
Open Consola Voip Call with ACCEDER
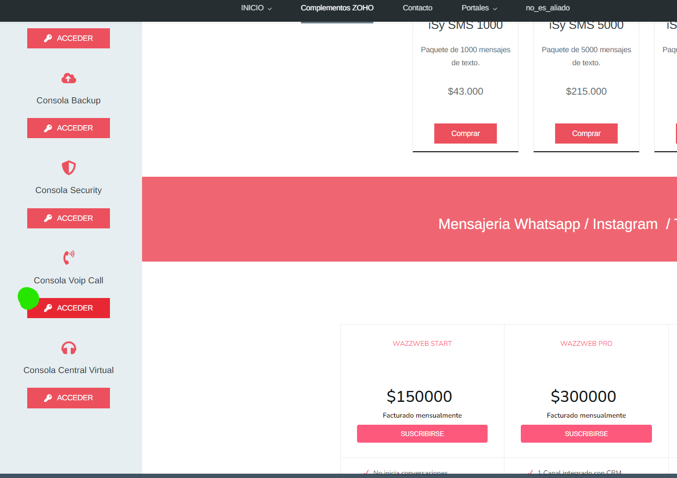pos(69,308)
